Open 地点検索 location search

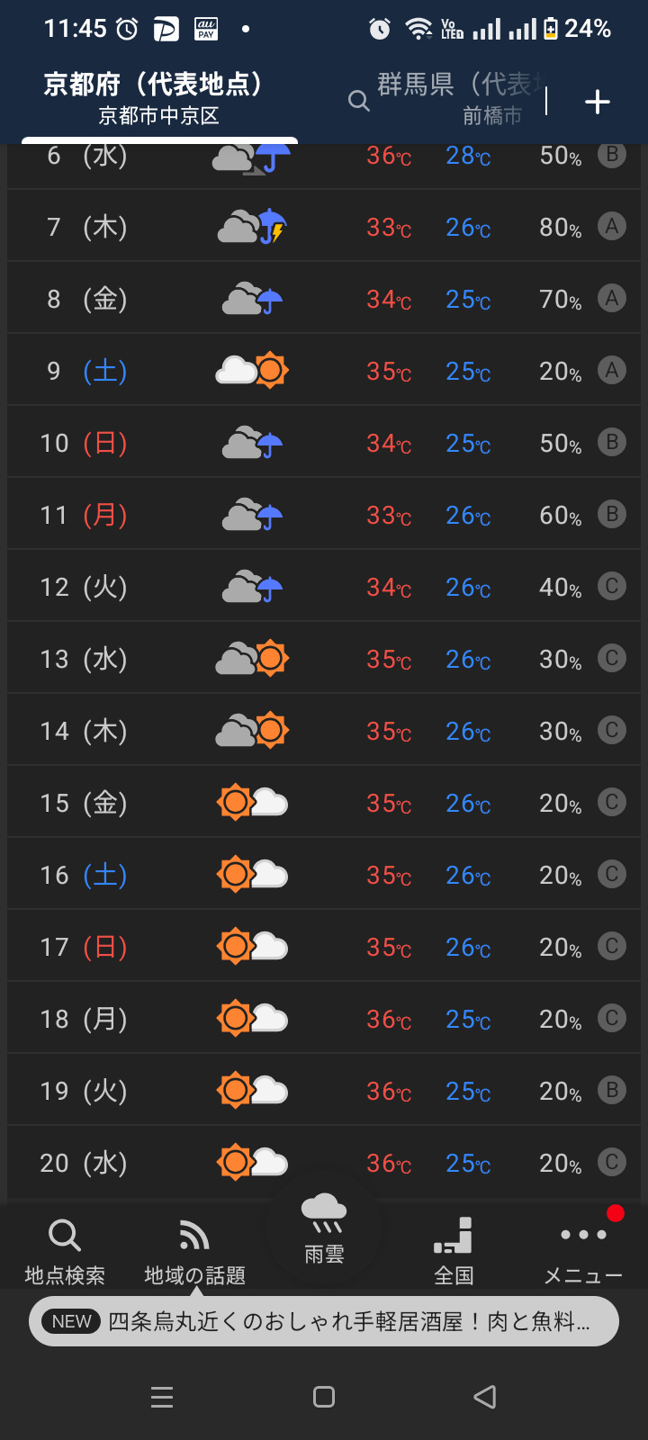(65, 1251)
